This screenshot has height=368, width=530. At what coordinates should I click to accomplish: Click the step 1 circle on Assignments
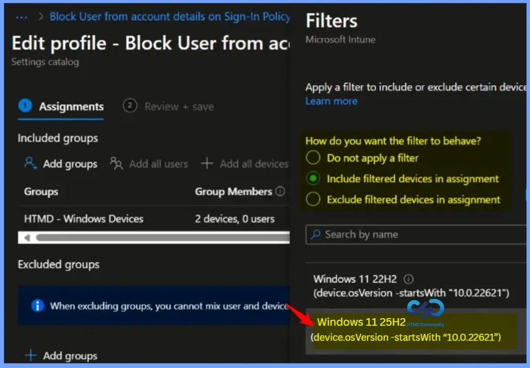[25, 106]
